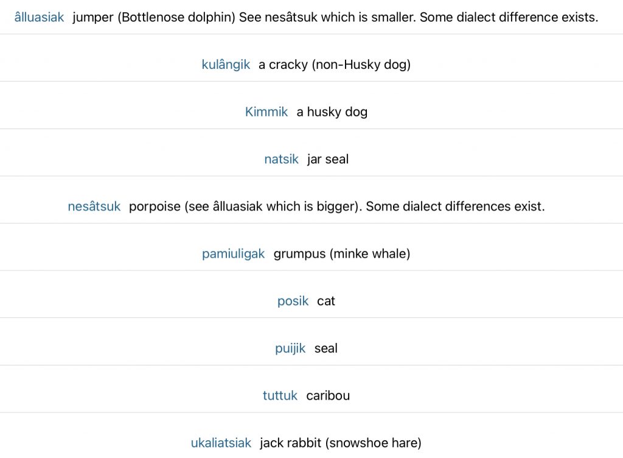The width and height of the screenshot is (623, 458).
Task: Open the posik cat entry
Action: 293,301
